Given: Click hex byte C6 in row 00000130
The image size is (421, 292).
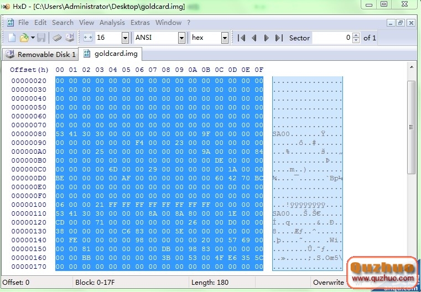Looking at the screenshot, I should (126, 231).
